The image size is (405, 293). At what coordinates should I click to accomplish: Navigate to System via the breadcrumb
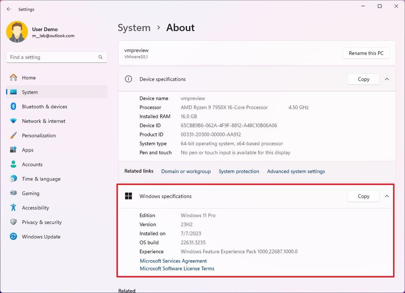[x=134, y=28]
